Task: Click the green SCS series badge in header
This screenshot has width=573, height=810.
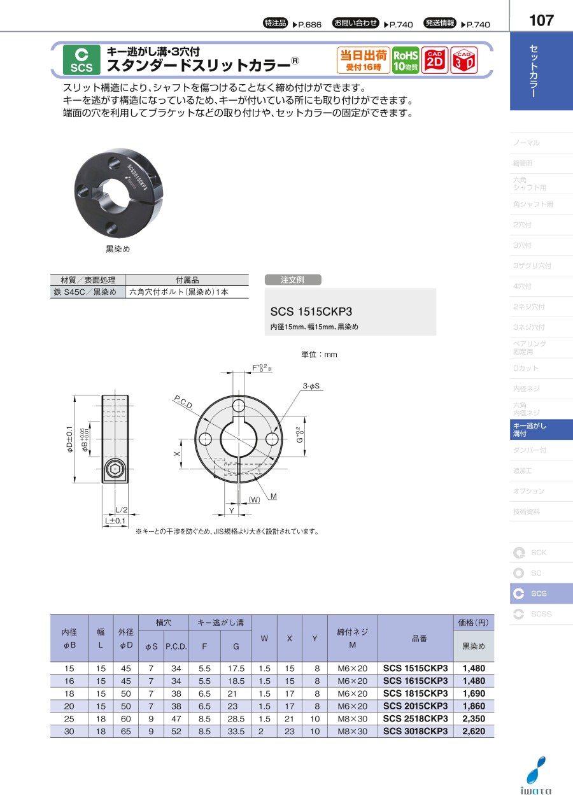Action: (81, 60)
